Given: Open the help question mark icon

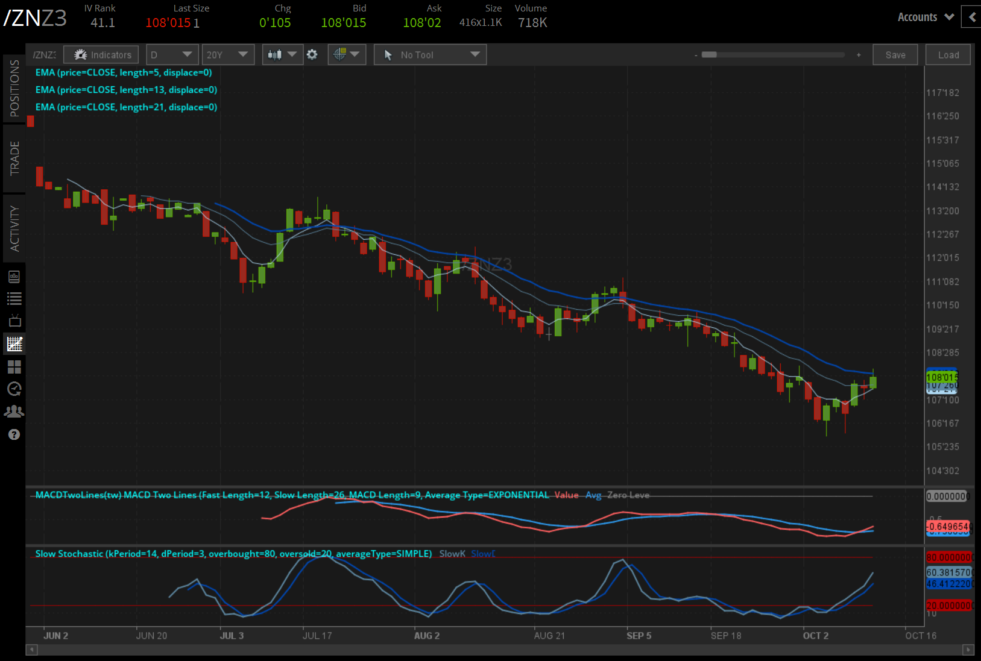Looking at the screenshot, I should 14,434.
